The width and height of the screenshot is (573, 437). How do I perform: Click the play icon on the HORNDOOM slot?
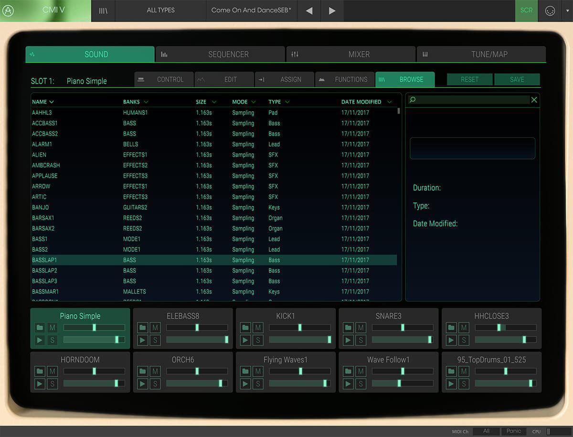pyautogui.click(x=40, y=384)
